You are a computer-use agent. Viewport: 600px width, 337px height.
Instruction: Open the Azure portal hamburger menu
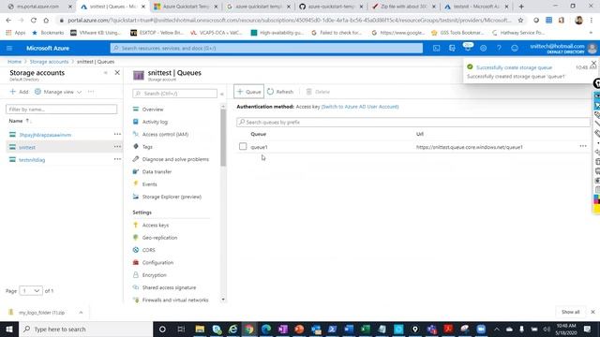coord(9,48)
